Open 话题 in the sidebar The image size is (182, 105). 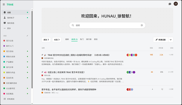tap(16, 12)
